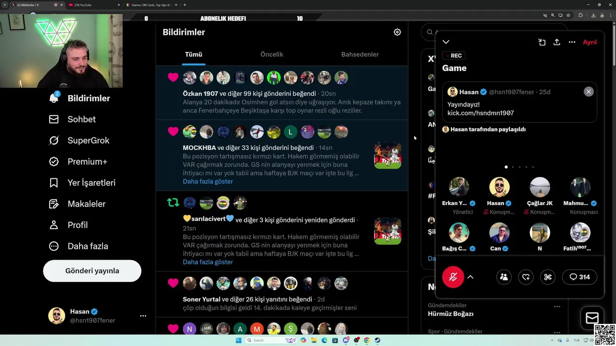Open notification settings gear
Image resolution: width=616 pixels, height=346 pixels.
click(x=397, y=32)
